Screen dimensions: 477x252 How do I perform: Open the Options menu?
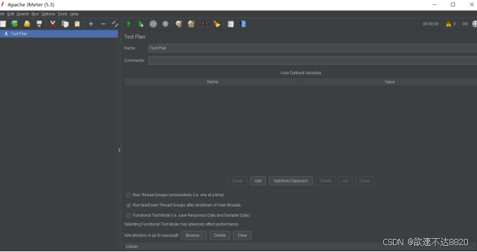[x=48, y=14]
